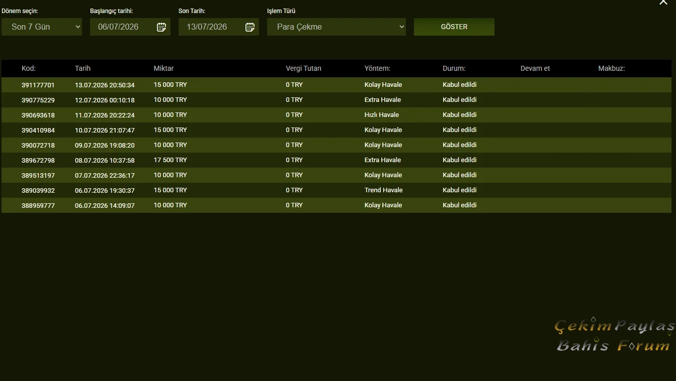Select the Durum column header
This screenshot has height=381, width=676.
454,68
